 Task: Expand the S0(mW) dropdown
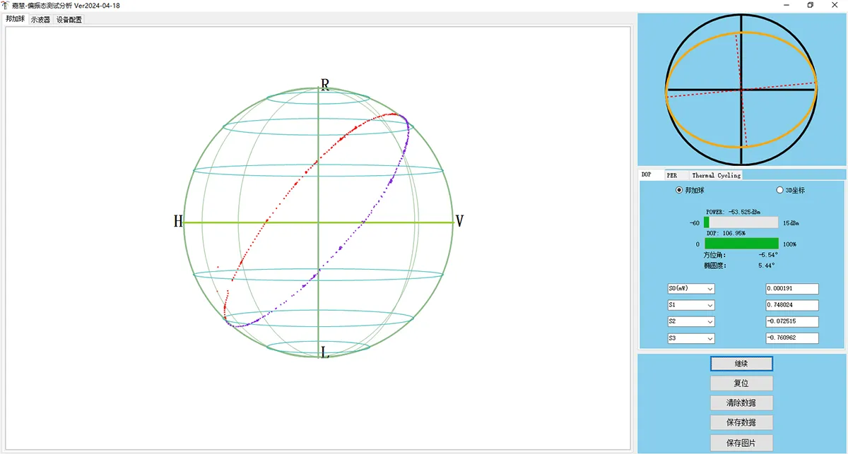(691, 289)
